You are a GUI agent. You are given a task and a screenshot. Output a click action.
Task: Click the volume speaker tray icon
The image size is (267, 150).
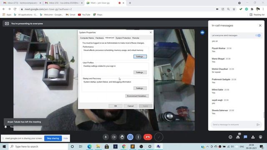click(x=232, y=146)
